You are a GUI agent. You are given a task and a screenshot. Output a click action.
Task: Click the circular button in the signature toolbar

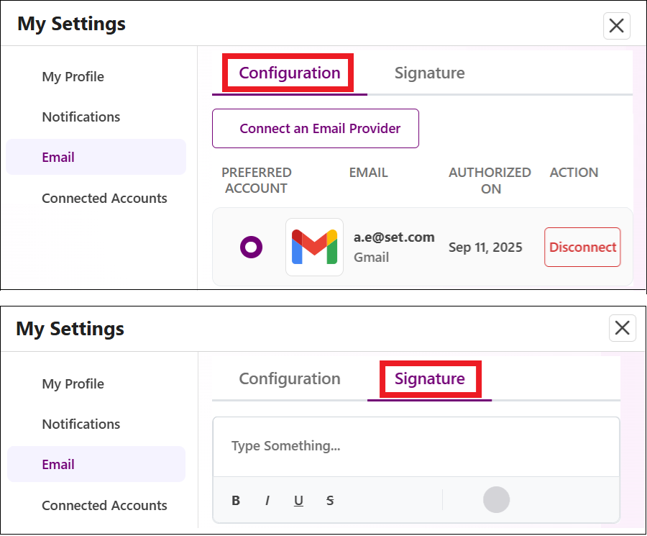(x=496, y=500)
